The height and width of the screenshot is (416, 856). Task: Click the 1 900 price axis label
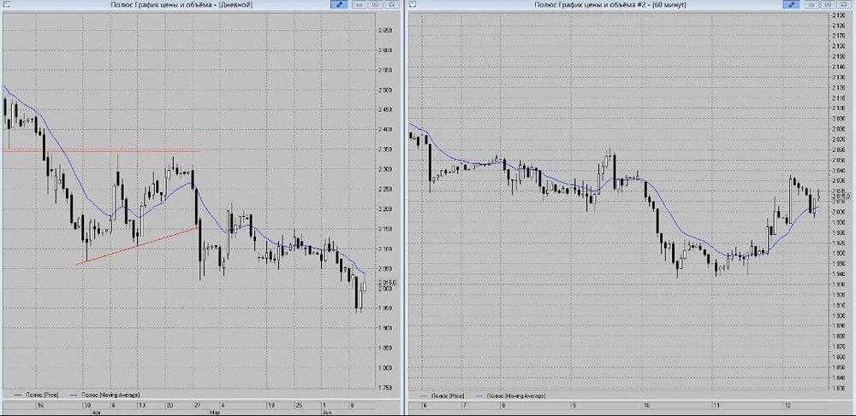click(x=385, y=328)
